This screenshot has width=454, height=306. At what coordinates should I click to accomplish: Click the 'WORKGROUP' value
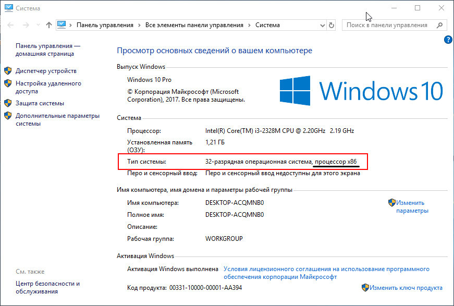224,239
